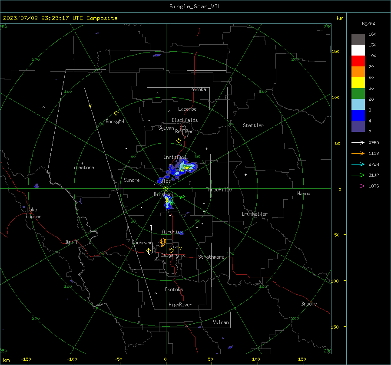This screenshot has width=391, height=365.
Task: Click the Calgary city label
Action: coord(169,255)
